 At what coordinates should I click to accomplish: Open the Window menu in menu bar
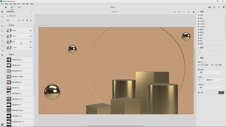pos(28,4)
